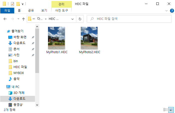Switch to details view in status bar
Screen dimensions: 175x113
click(x=165, y=110)
